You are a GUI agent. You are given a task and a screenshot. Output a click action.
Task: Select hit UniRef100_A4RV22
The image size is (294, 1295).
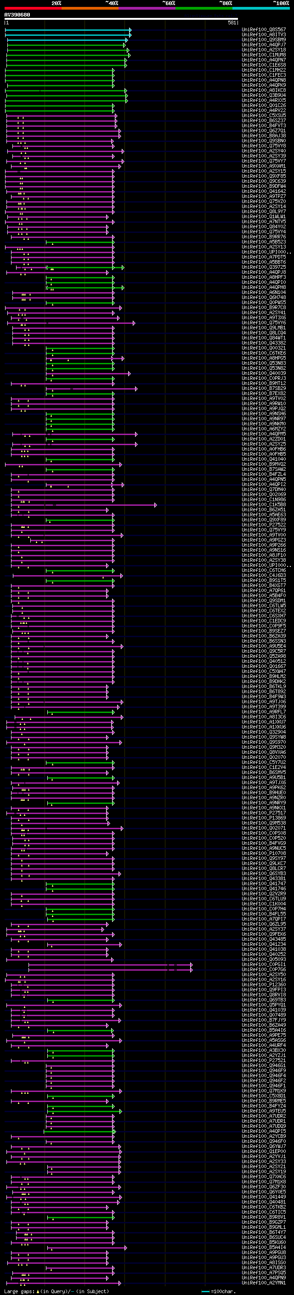coord(264,110)
